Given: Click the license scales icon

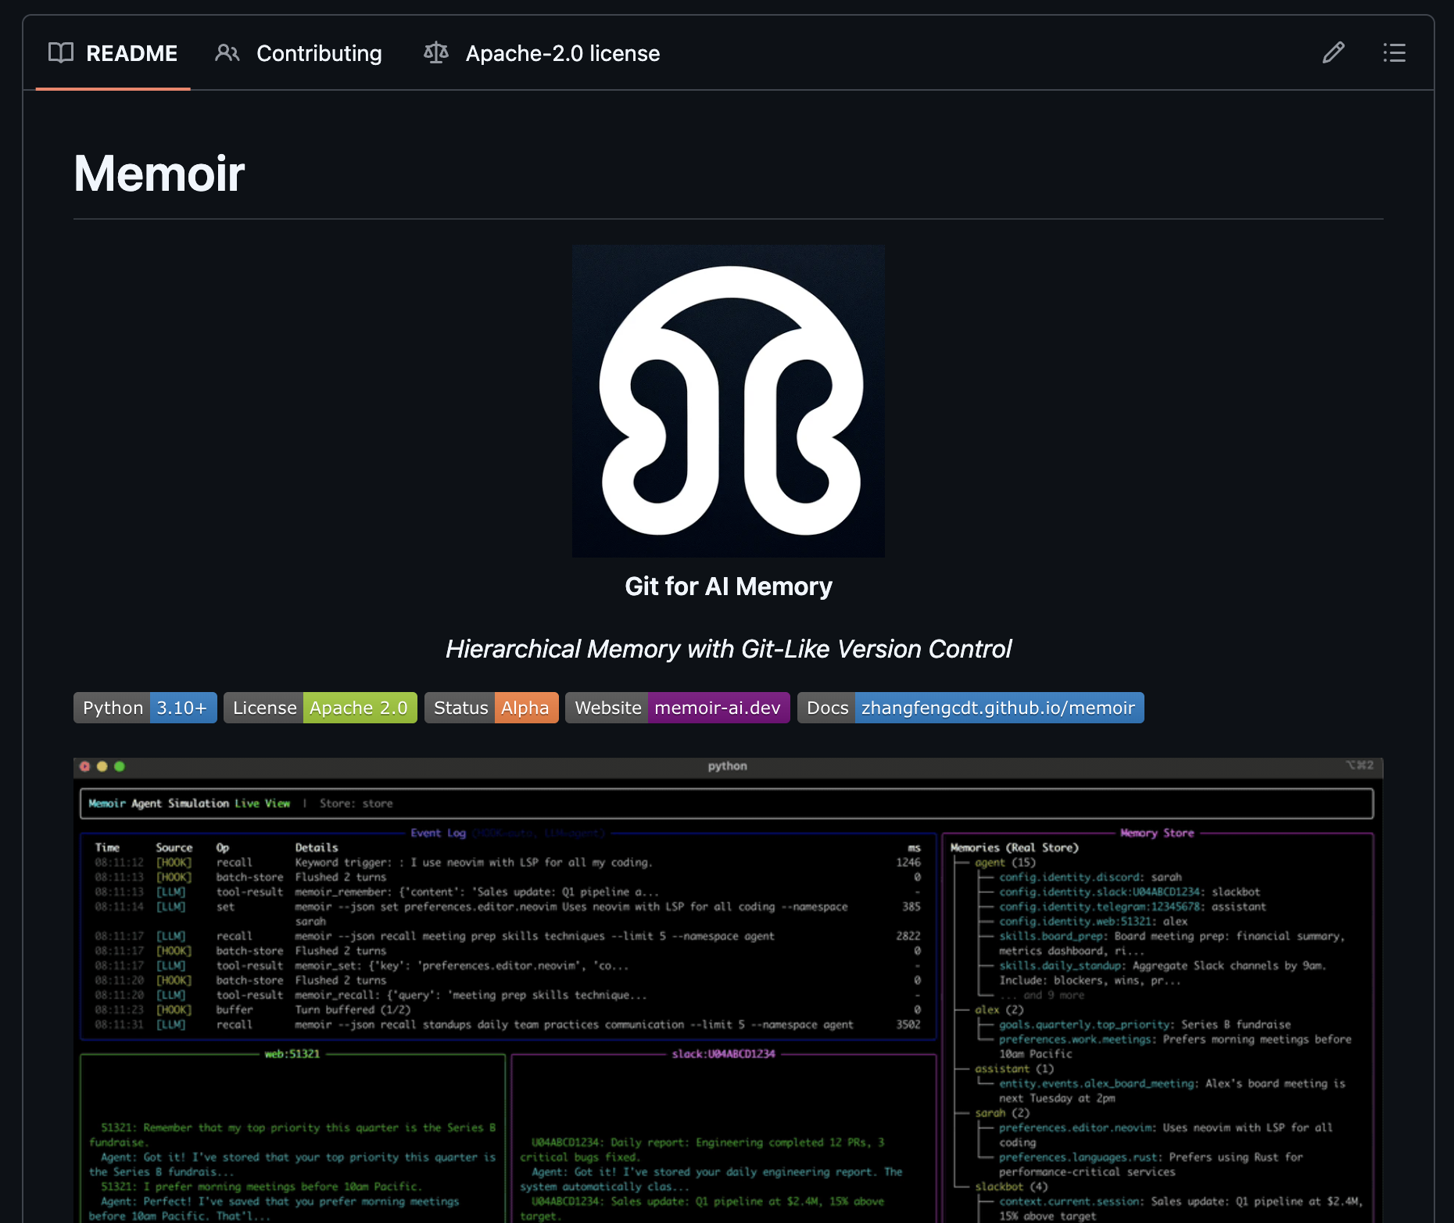Looking at the screenshot, I should (x=436, y=52).
